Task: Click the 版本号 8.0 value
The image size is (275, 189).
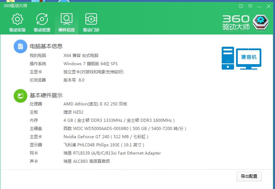Action: tap(74, 80)
